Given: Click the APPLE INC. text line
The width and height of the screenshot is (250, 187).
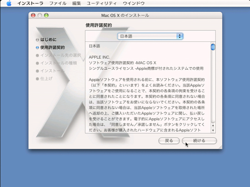Looking at the screenshot, I should [100, 57].
